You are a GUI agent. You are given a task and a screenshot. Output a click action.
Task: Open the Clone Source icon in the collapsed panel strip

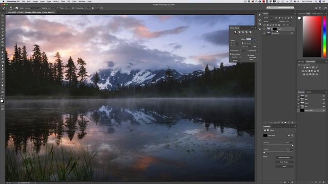(x=260, y=29)
